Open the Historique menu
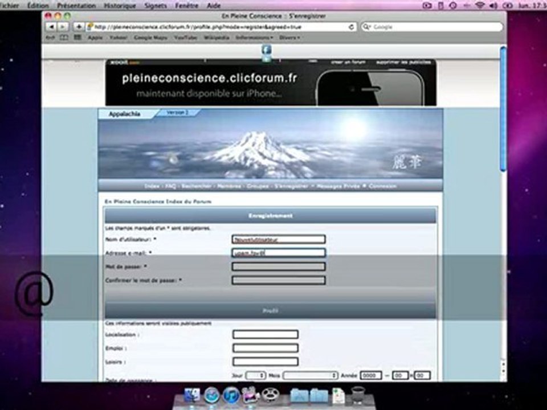 (120, 5)
